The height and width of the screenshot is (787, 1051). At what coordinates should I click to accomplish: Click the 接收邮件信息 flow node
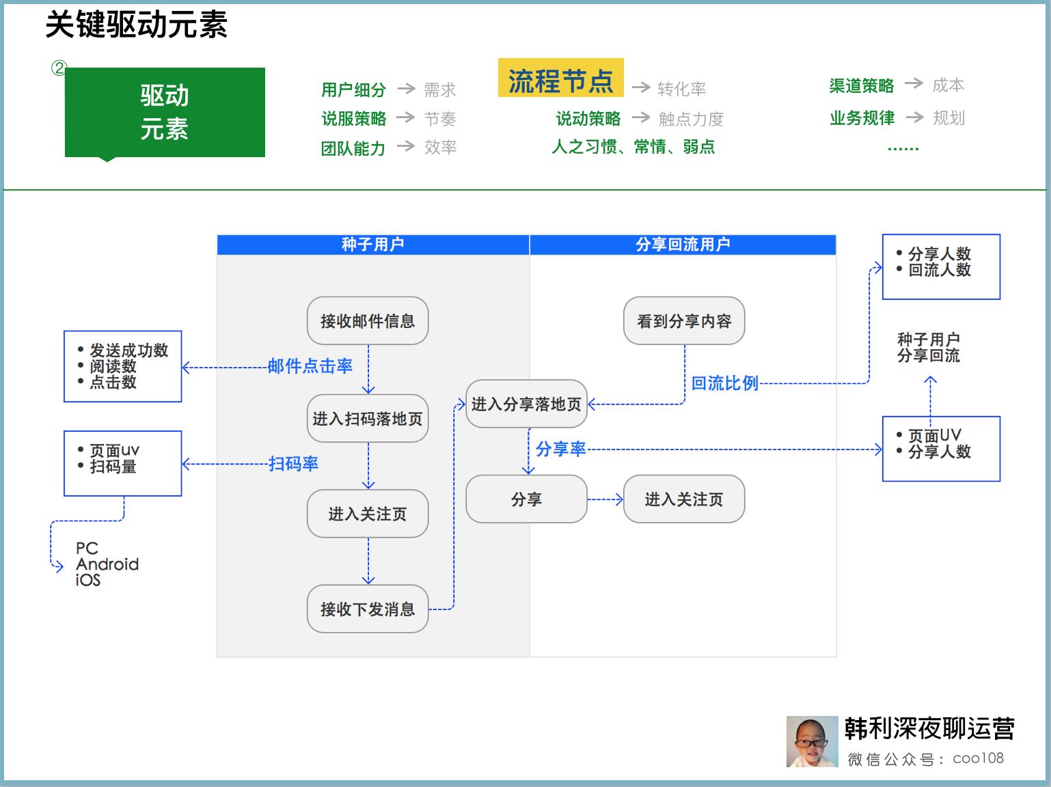[368, 321]
